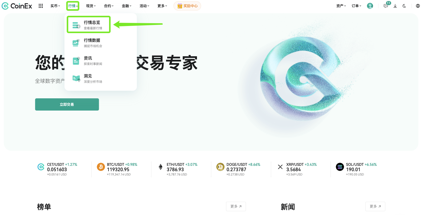The width and height of the screenshot is (423, 215).
Task: Click the Dogecoin coin icon
Action: (220, 167)
